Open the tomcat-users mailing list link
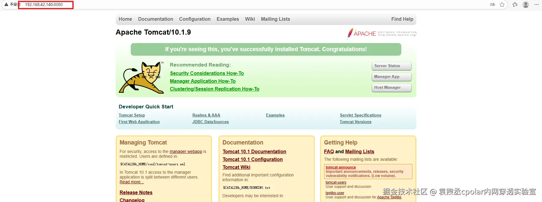 pos(336,182)
